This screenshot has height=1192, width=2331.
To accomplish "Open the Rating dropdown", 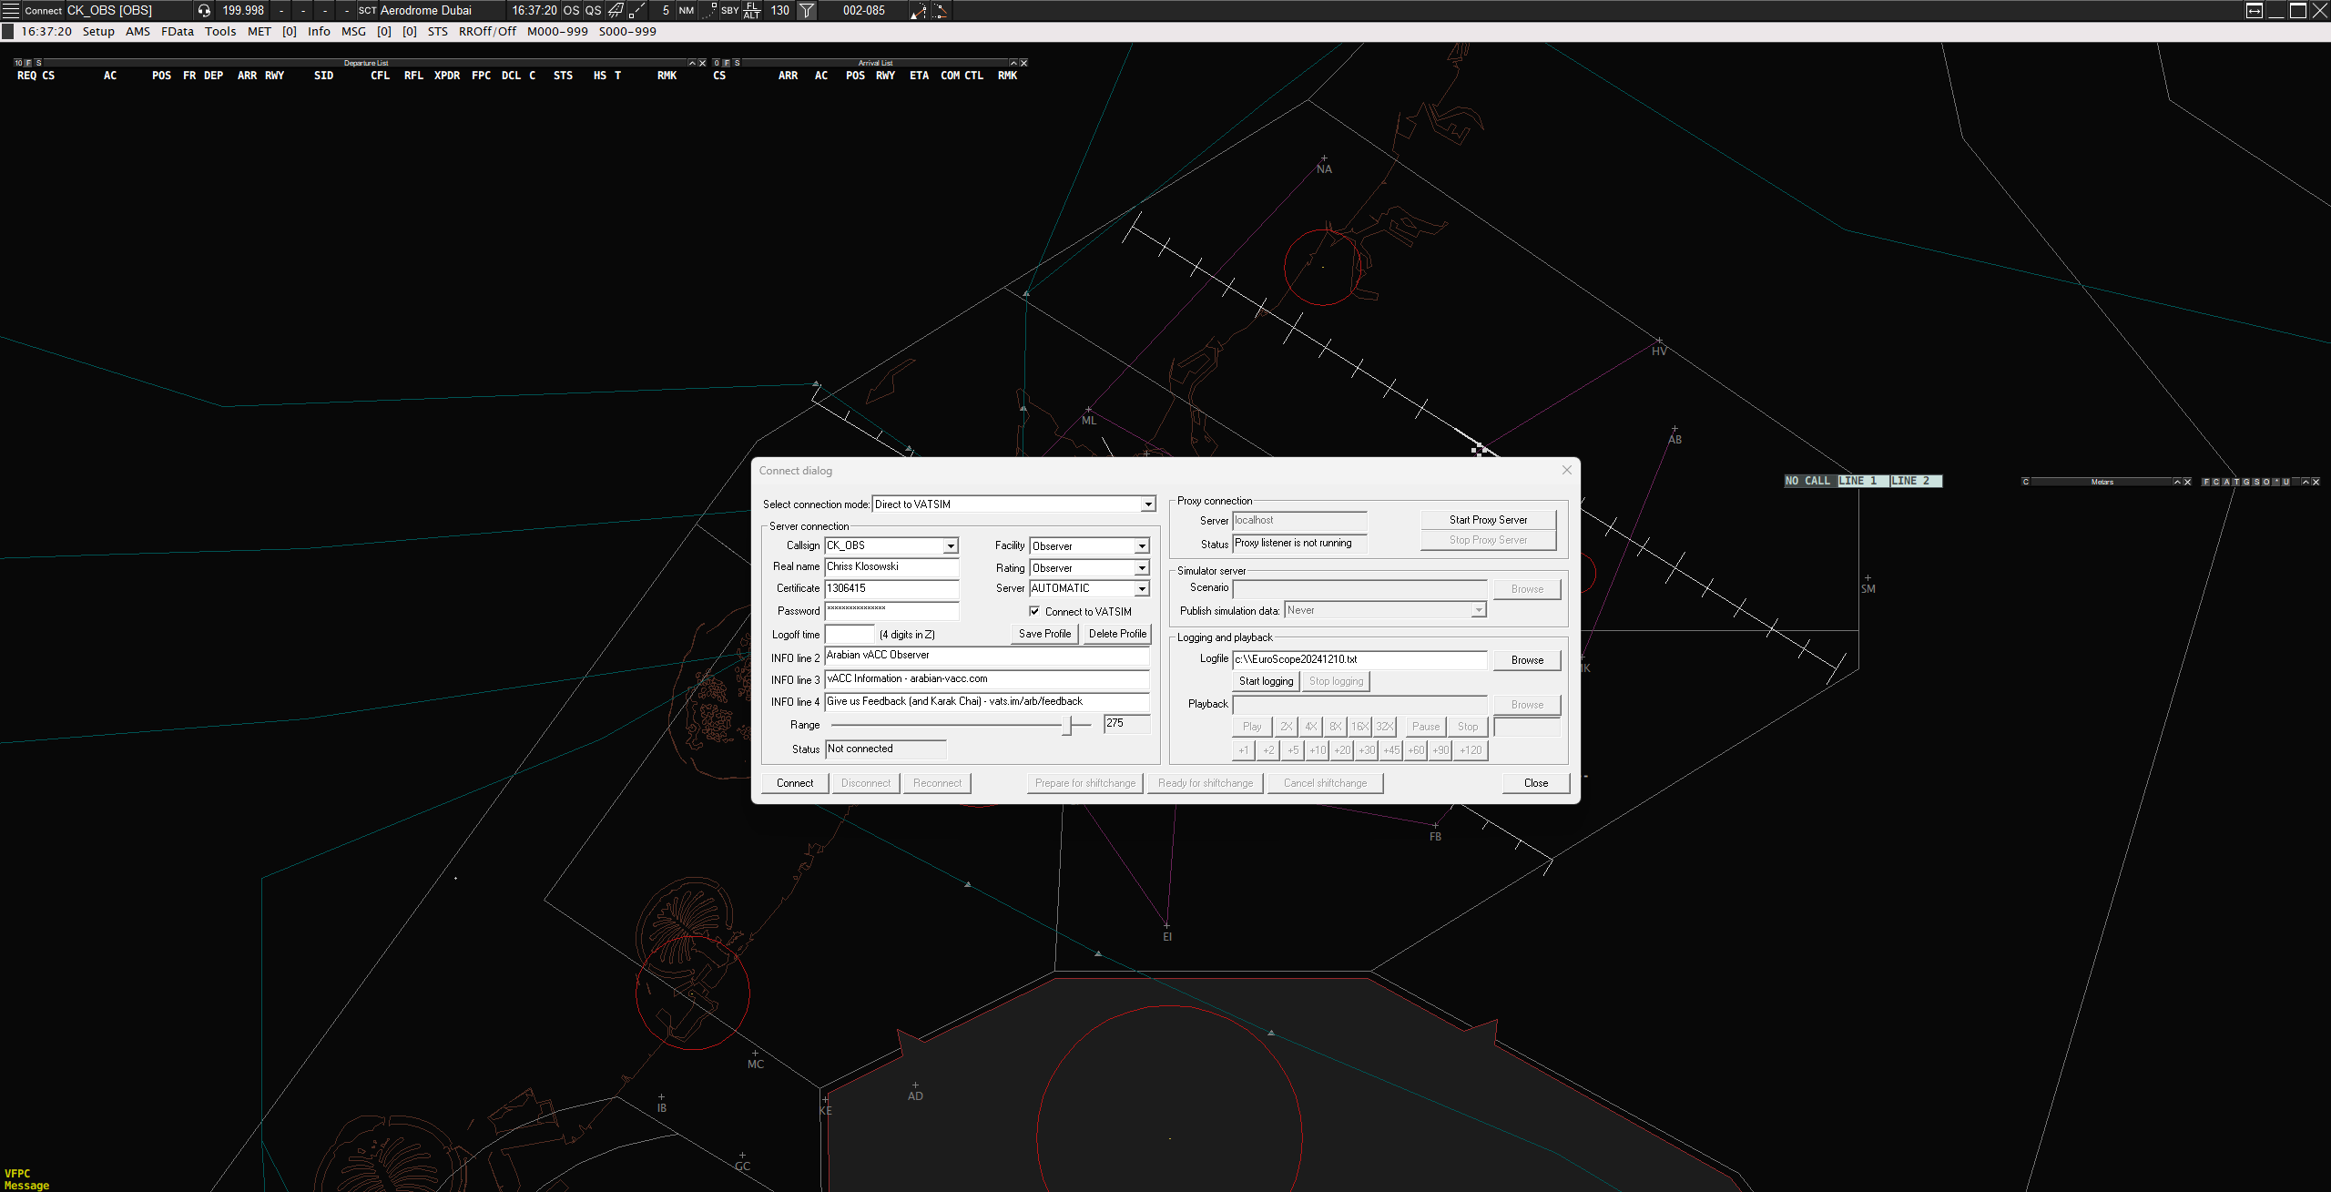I will tap(1142, 567).
